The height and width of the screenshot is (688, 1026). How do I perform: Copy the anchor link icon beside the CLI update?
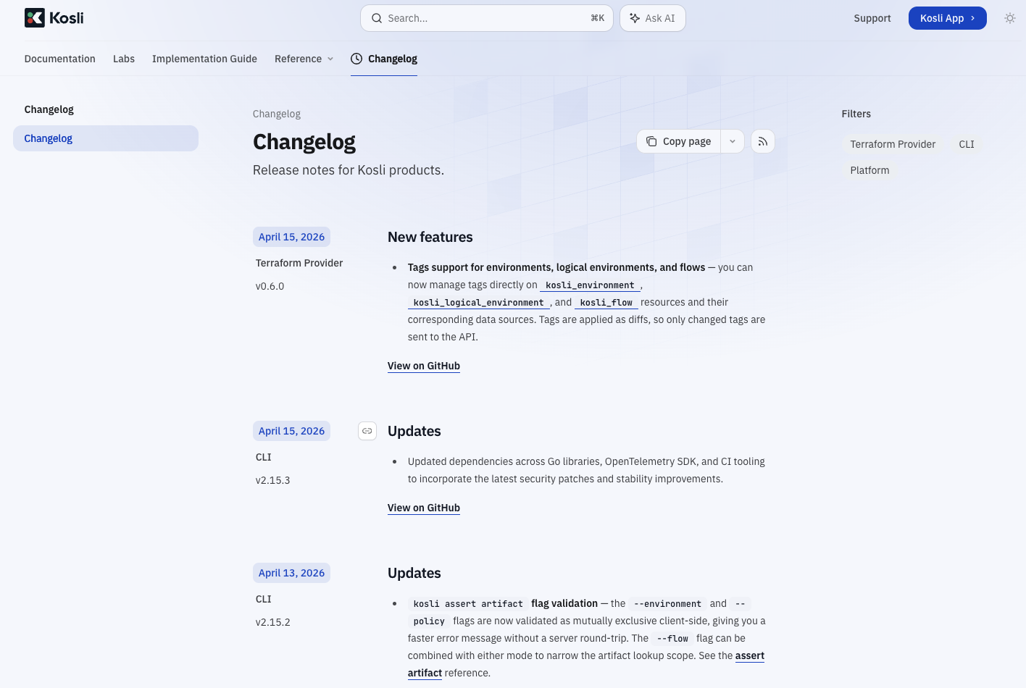[367, 430]
